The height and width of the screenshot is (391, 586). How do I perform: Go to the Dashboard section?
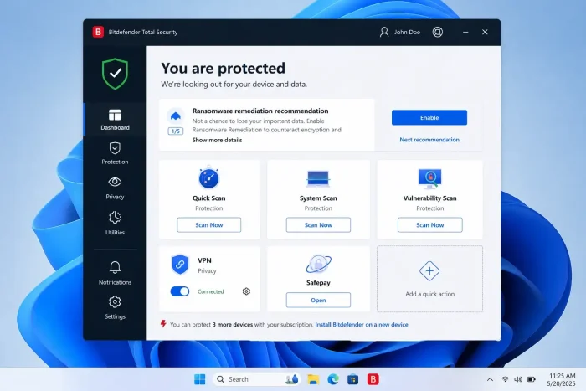[x=115, y=120]
